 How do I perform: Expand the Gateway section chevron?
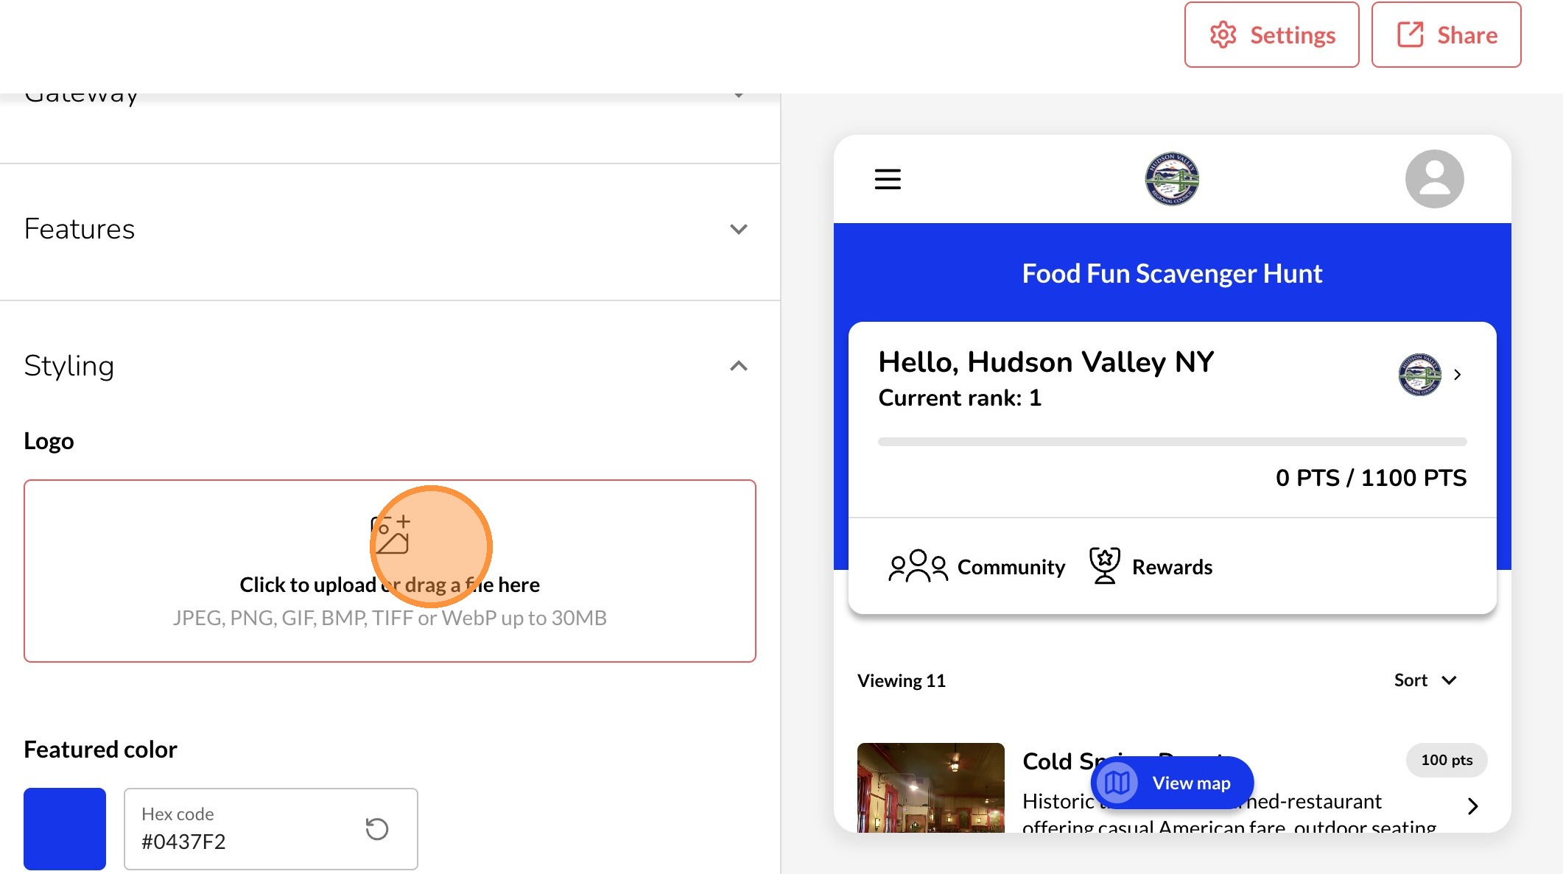(738, 95)
